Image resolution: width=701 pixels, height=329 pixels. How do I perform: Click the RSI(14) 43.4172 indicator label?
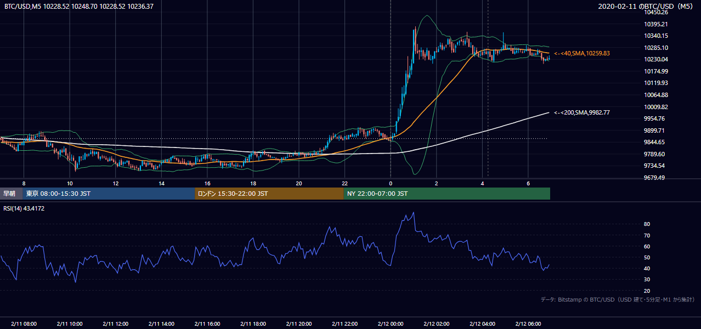tap(24, 208)
